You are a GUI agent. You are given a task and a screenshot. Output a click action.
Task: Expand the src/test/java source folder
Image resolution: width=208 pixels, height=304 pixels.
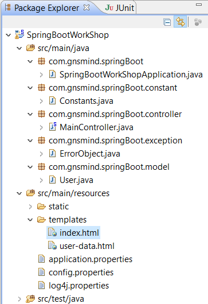[19, 299]
